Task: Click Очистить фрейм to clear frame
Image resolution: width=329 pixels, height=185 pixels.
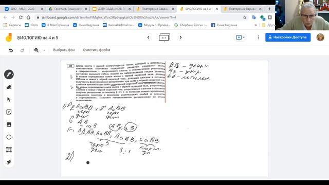Action: 96,50
